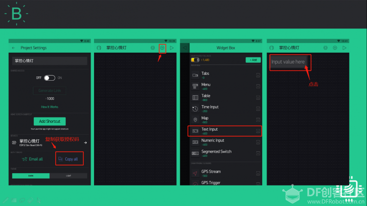Click the Time Input clock icon
The image size is (367, 206).
click(x=195, y=109)
